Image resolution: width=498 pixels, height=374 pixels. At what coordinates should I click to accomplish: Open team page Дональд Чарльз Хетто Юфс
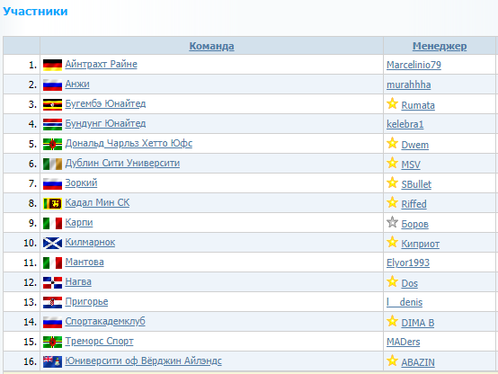pos(129,144)
